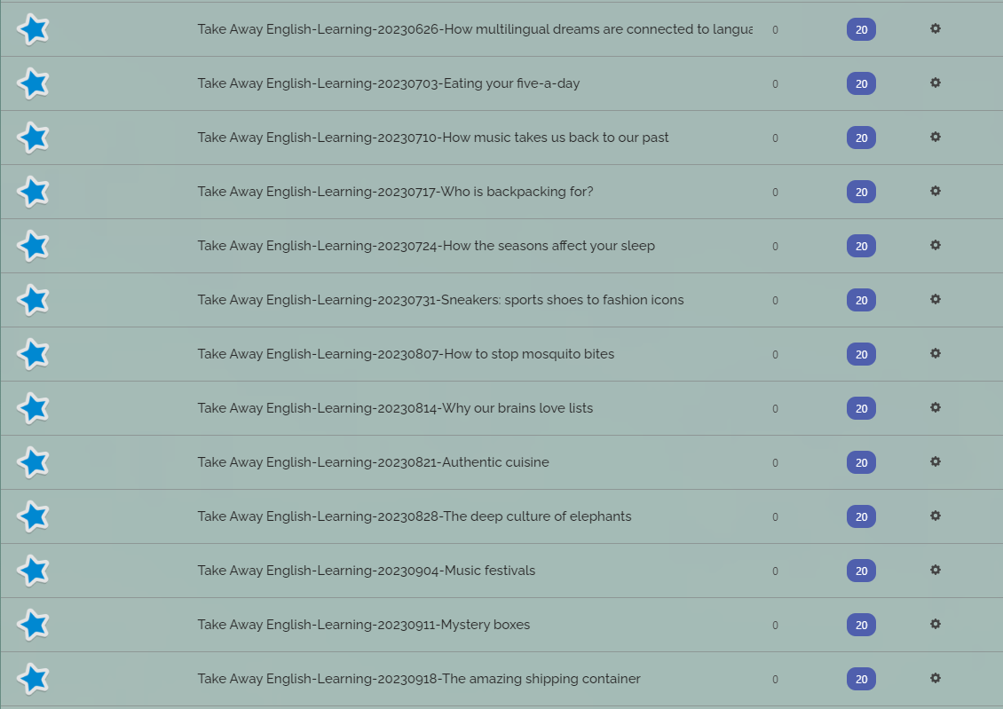The height and width of the screenshot is (709, 1003).
Task: Open gear menu for How to stop mosquito bites
Action: [x=936, y=353]
